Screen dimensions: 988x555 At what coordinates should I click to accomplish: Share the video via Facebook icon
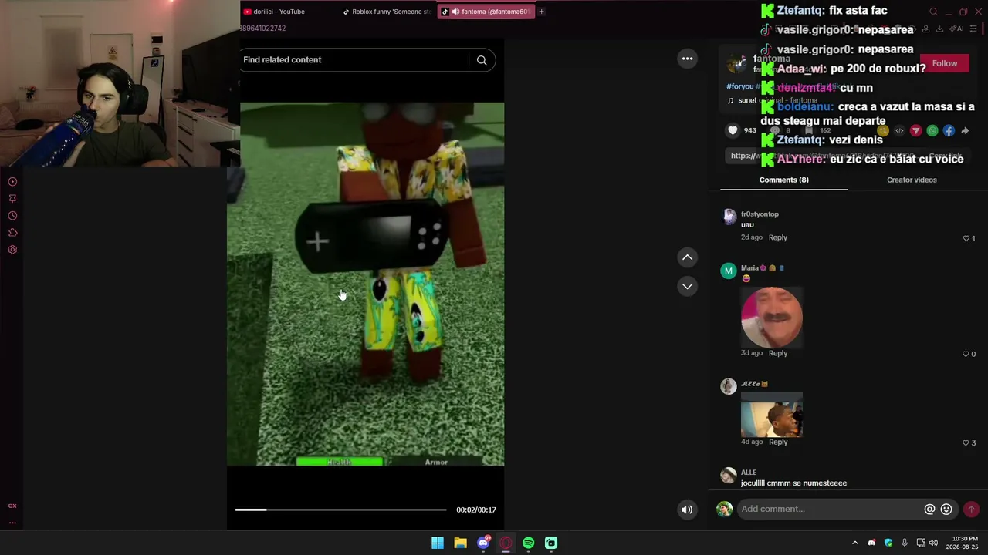pyautogui.click(x=949, y=131)
